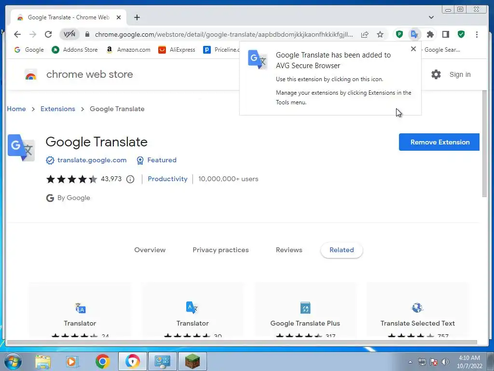Viewport: 494px width, 371px height.
Task: Open the Action Center flag tray icon
Action: click(434, 362)
